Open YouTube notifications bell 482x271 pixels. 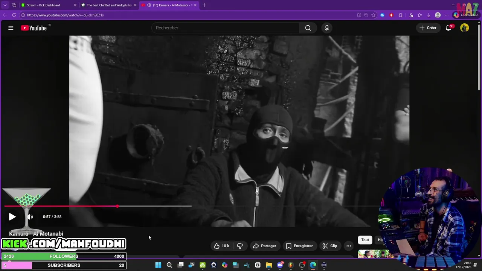click(x=448, y=28)
